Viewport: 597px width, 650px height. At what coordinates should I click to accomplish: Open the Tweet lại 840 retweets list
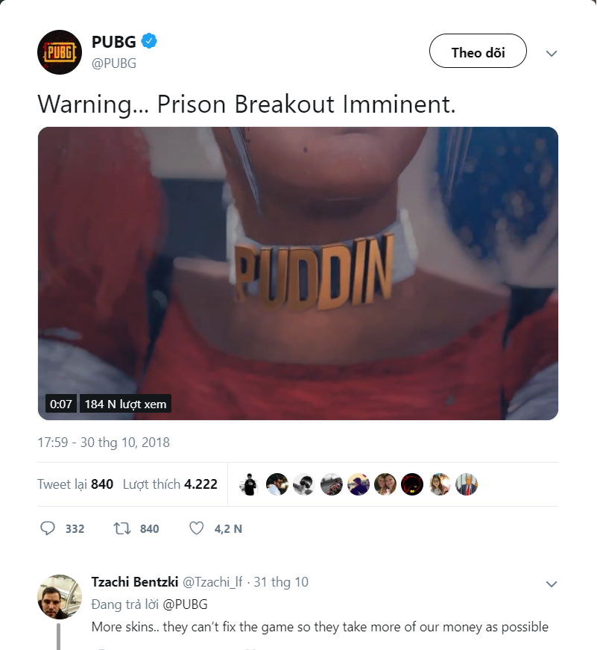tap(75, 484)
